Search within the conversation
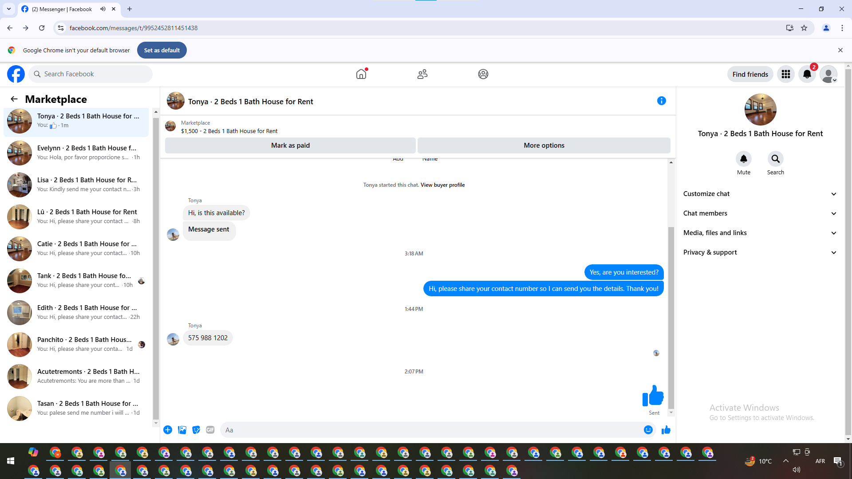Image resolution: width=852 pixels, height=479 pixels. (776, 159)
